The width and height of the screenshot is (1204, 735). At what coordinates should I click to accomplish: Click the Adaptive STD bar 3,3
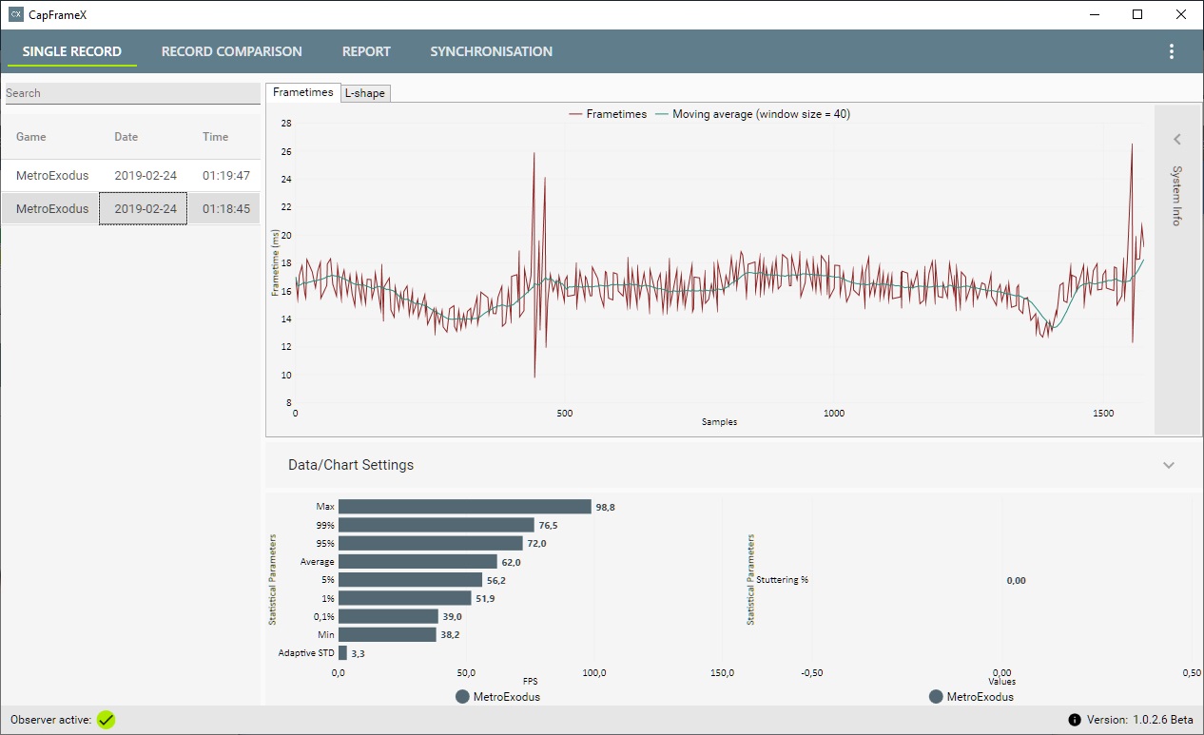(x=342, y=653)
